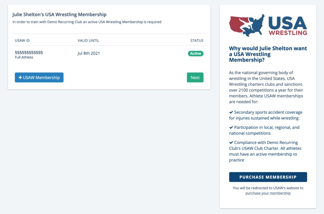Click the red WRESTLING wordmark in the logo

pyautogui.click(x=288, y=33)
